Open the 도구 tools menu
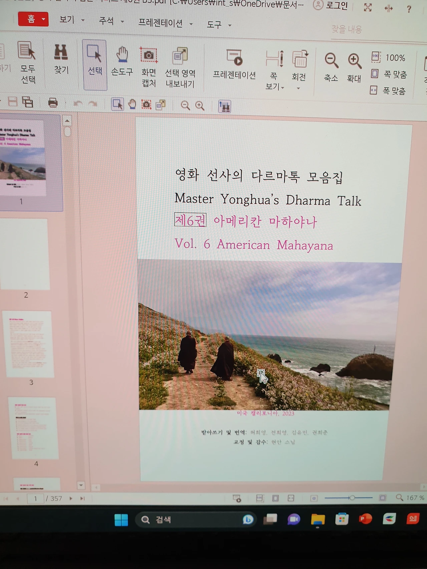427x569 pixels. pos(219,25)
